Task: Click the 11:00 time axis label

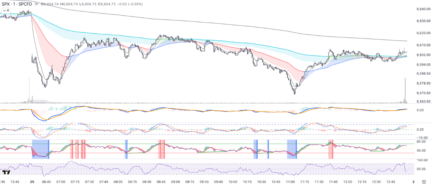Action: pos(290,182)
